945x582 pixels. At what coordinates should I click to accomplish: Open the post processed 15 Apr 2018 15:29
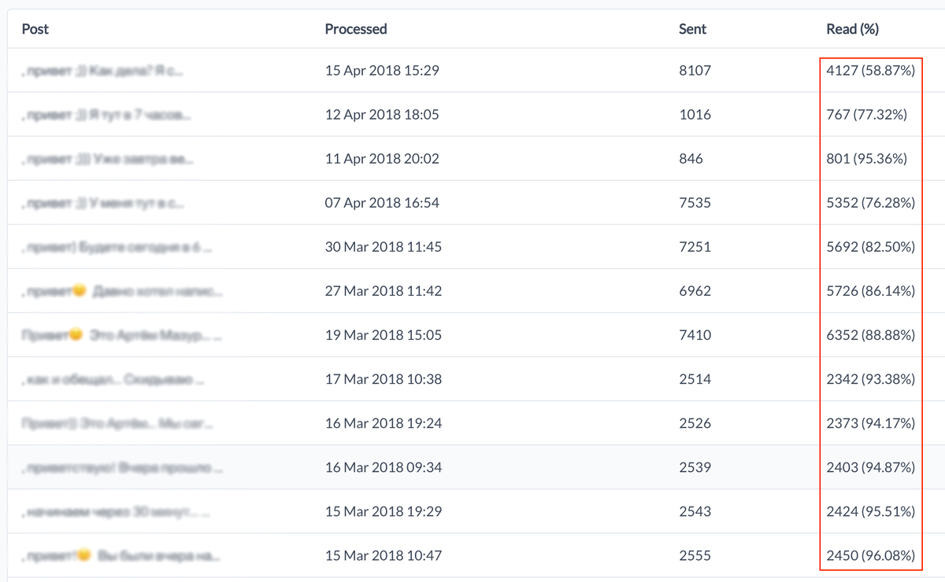pyautogui.click(x=103, y=71)
